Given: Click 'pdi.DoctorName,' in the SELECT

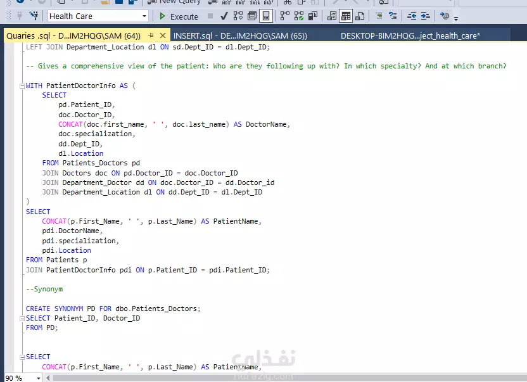Looking at the screenshot, I should pos(72,231).
